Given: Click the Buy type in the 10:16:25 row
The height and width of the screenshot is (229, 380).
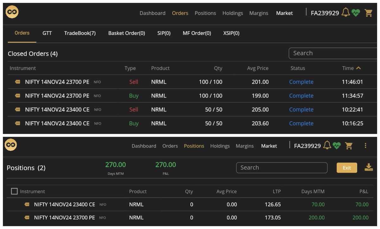Looking at the screenshot, I should 134,124.
